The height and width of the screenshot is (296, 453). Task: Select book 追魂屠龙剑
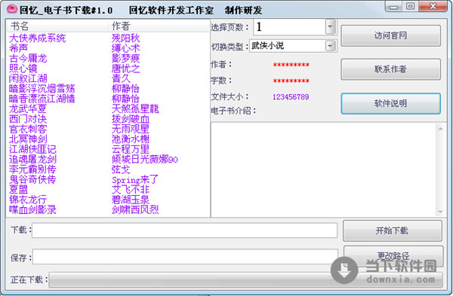32,159
